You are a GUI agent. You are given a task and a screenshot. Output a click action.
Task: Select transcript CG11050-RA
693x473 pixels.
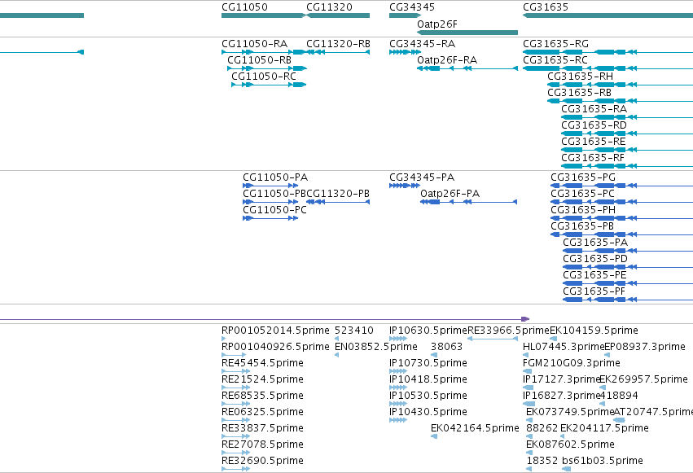(x=255, y=44)
